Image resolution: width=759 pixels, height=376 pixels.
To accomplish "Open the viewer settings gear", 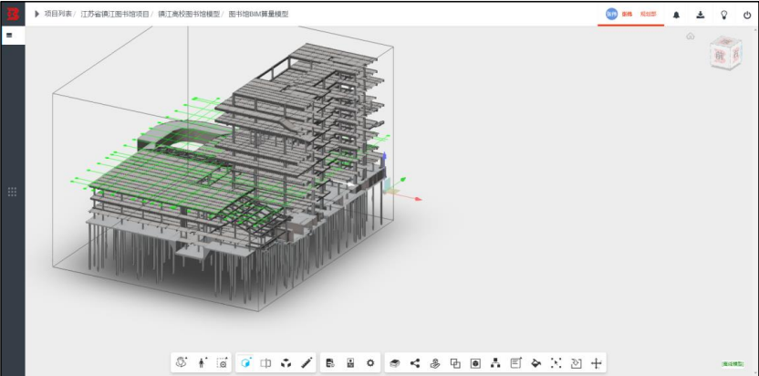I will pos(370,362).
